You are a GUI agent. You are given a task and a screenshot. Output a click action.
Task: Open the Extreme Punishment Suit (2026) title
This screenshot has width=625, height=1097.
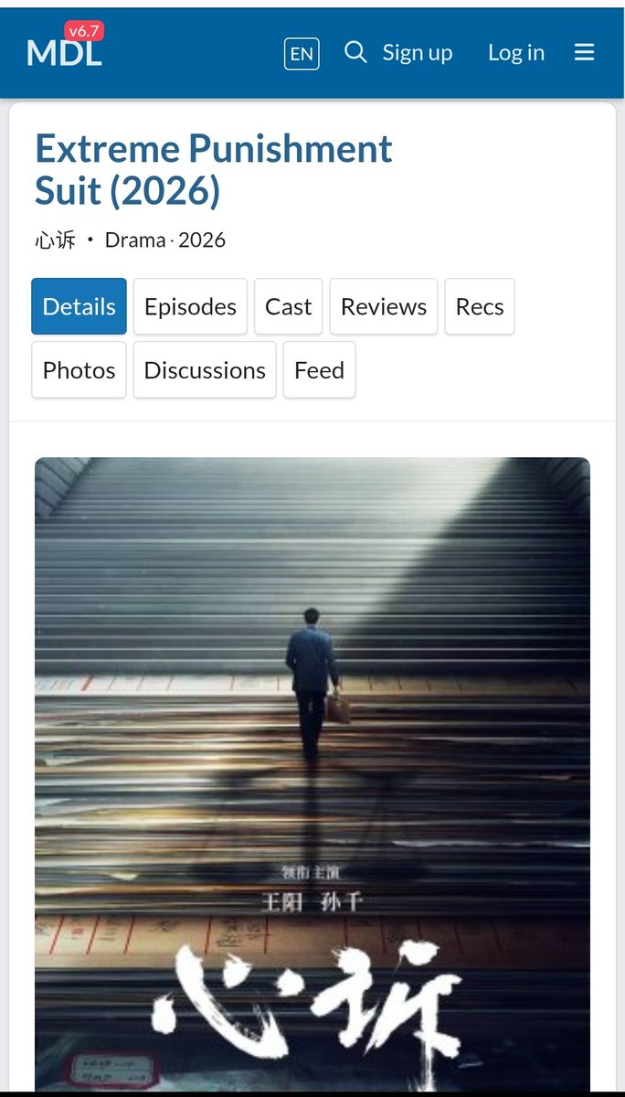pos(214,170)
